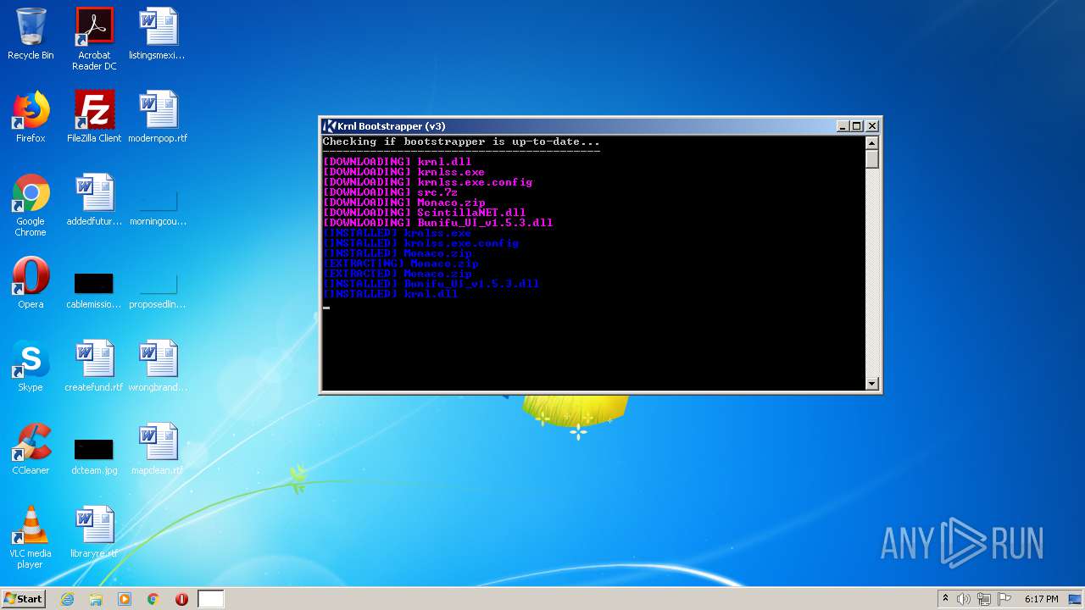Select the dcteam.jpg image file
The height and width of the screenshot is (610, 1085).
click(94, 456)
